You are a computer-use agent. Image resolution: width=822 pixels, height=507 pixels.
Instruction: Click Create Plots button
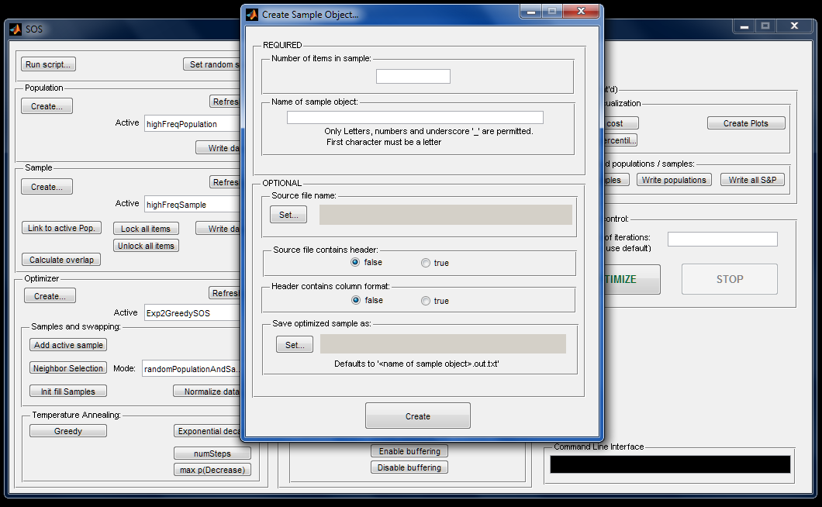[x=746, y=123]
